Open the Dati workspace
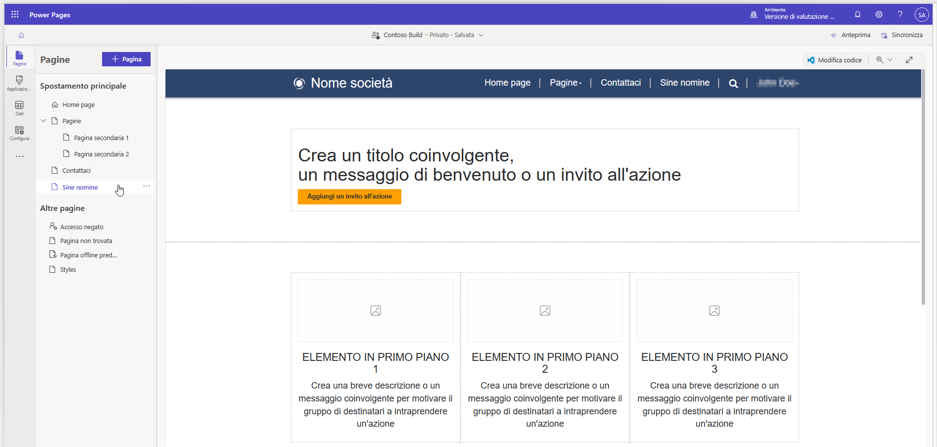The width and height of the screenshot is (937, 447). click(19, 108)
